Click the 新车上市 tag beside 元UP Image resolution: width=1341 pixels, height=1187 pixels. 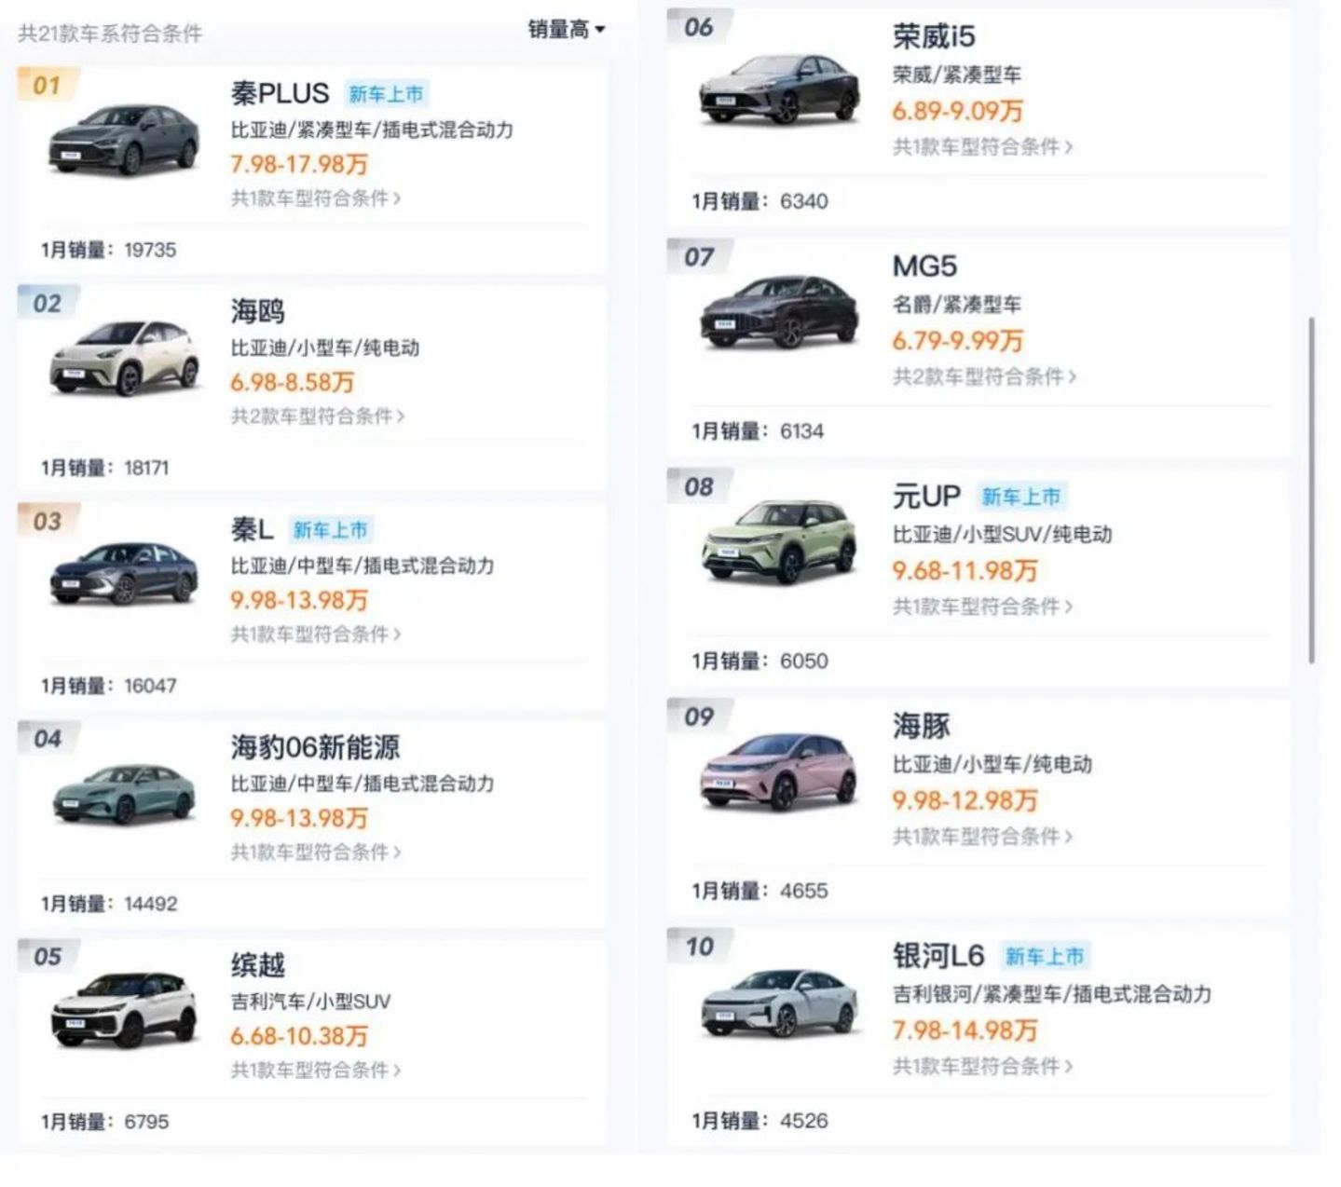point(1021,497)
